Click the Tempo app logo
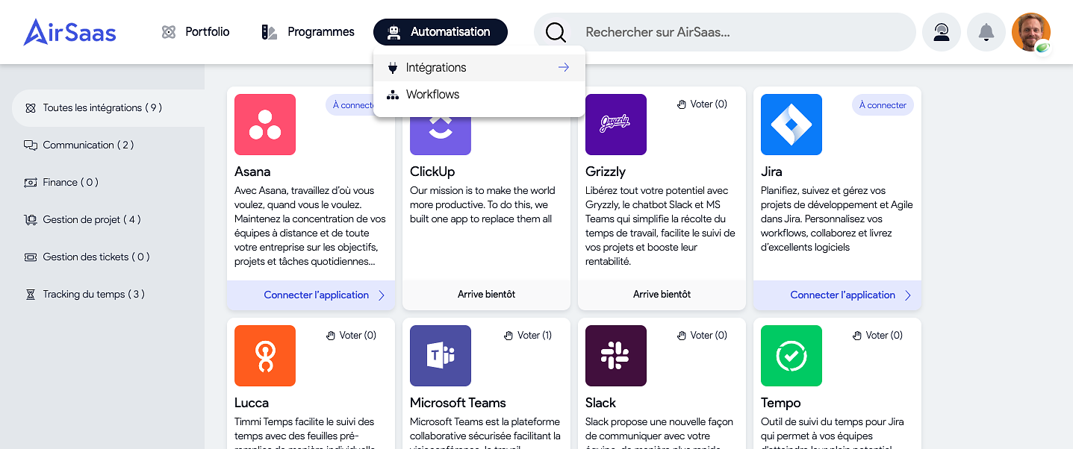 [x=791, y=356]
